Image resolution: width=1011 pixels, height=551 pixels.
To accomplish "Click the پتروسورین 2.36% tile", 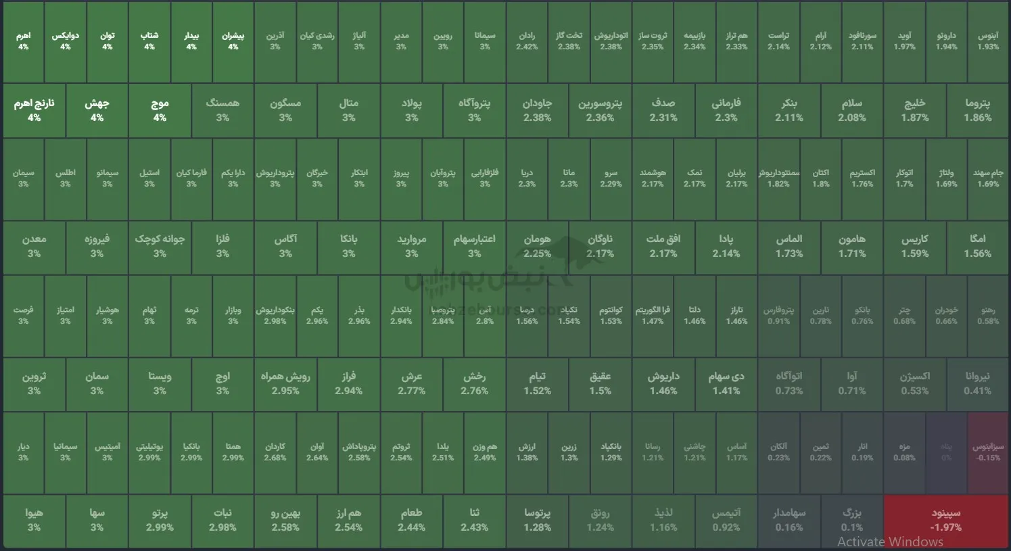I will click(600, 110).
